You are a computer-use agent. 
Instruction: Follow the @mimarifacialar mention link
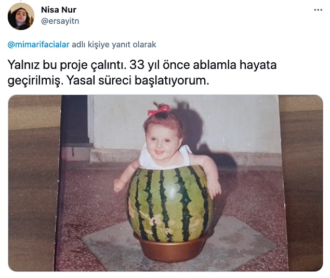pos(38,45)
